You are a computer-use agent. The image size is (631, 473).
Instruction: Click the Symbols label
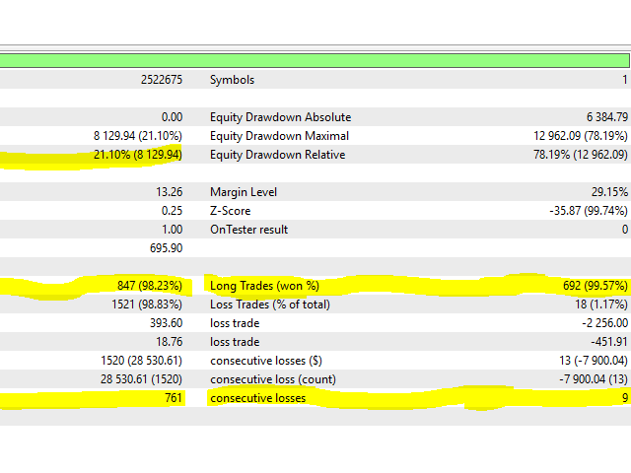click(233, 80)
